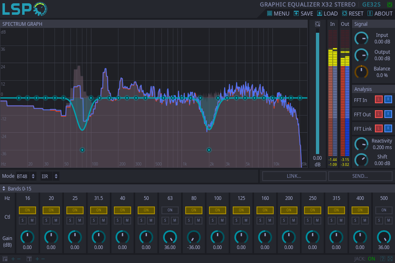Increase window scaling with its plus icon
This screenshot has width=395, height=263.
coord(13,259)
